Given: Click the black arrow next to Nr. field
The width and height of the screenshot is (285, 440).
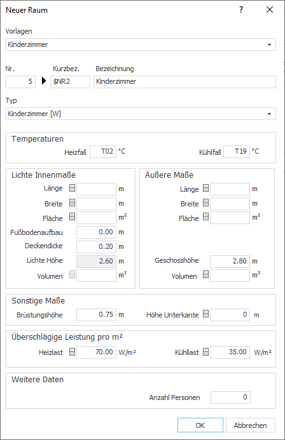Looking at the screenshot, I should (43, 81).
